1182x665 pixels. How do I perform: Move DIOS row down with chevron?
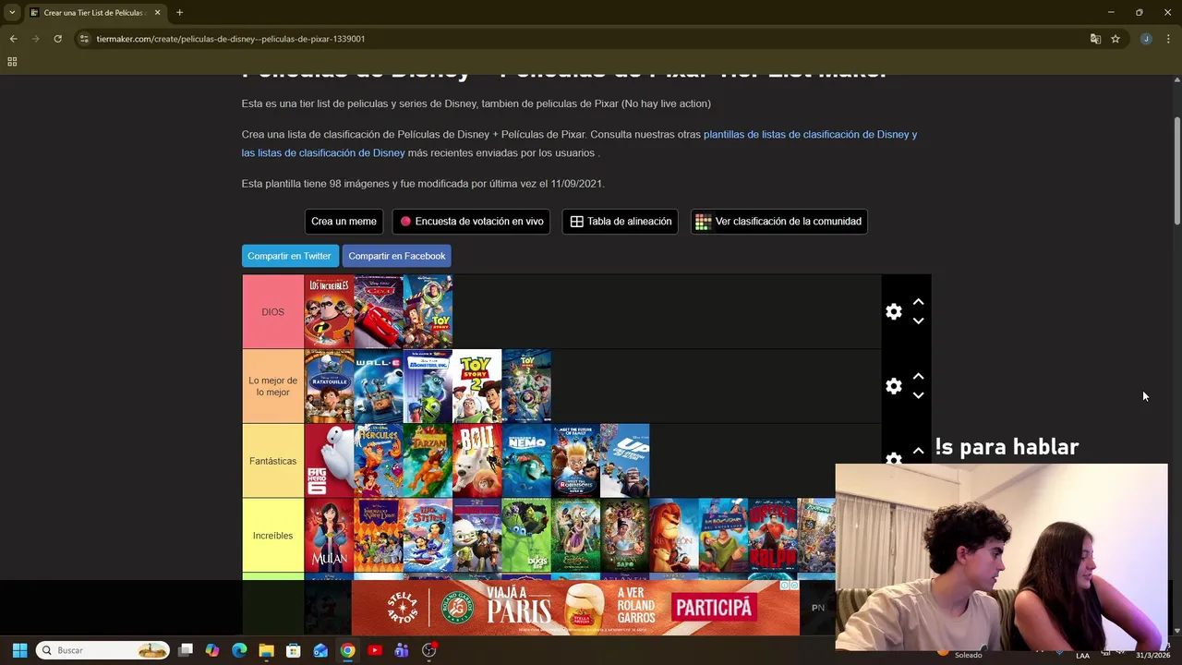coord(918,321)
